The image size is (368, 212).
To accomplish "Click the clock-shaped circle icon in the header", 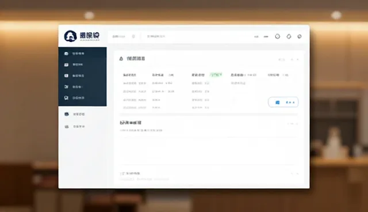I will (278, 36).
